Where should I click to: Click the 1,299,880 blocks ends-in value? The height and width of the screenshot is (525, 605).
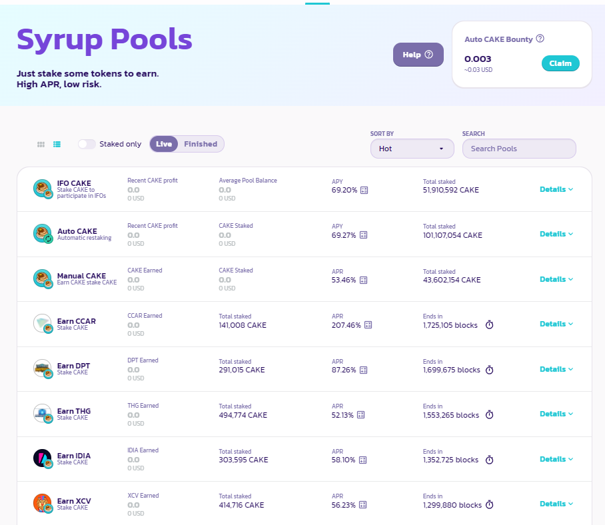[452, 505]
